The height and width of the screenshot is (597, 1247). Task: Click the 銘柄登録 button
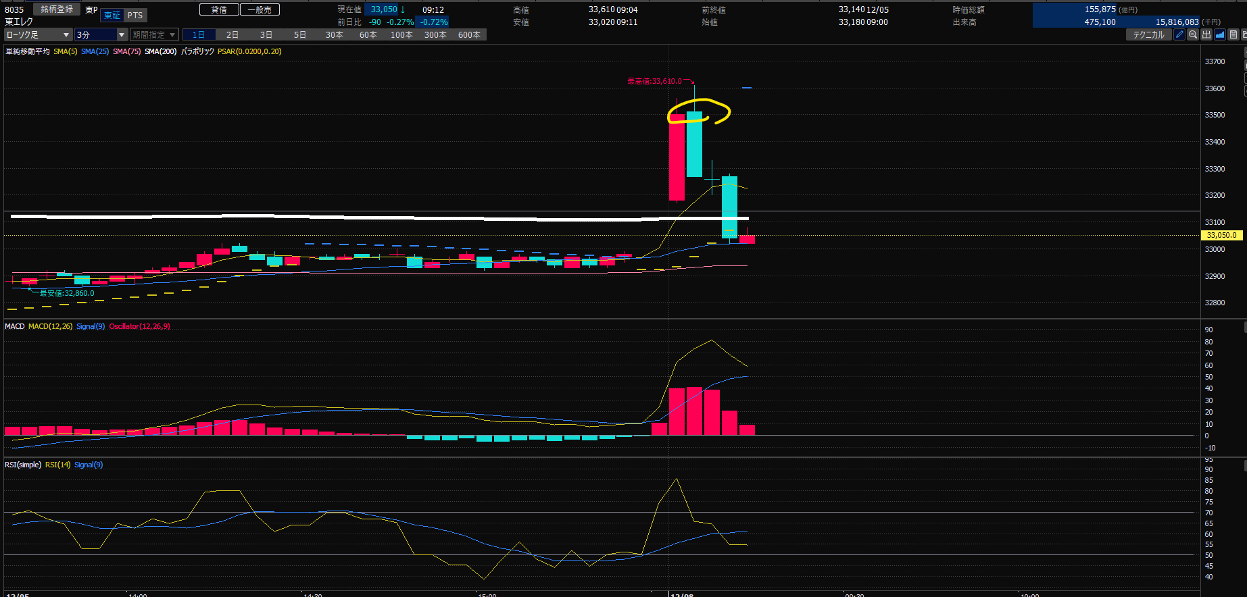[57, 9]
